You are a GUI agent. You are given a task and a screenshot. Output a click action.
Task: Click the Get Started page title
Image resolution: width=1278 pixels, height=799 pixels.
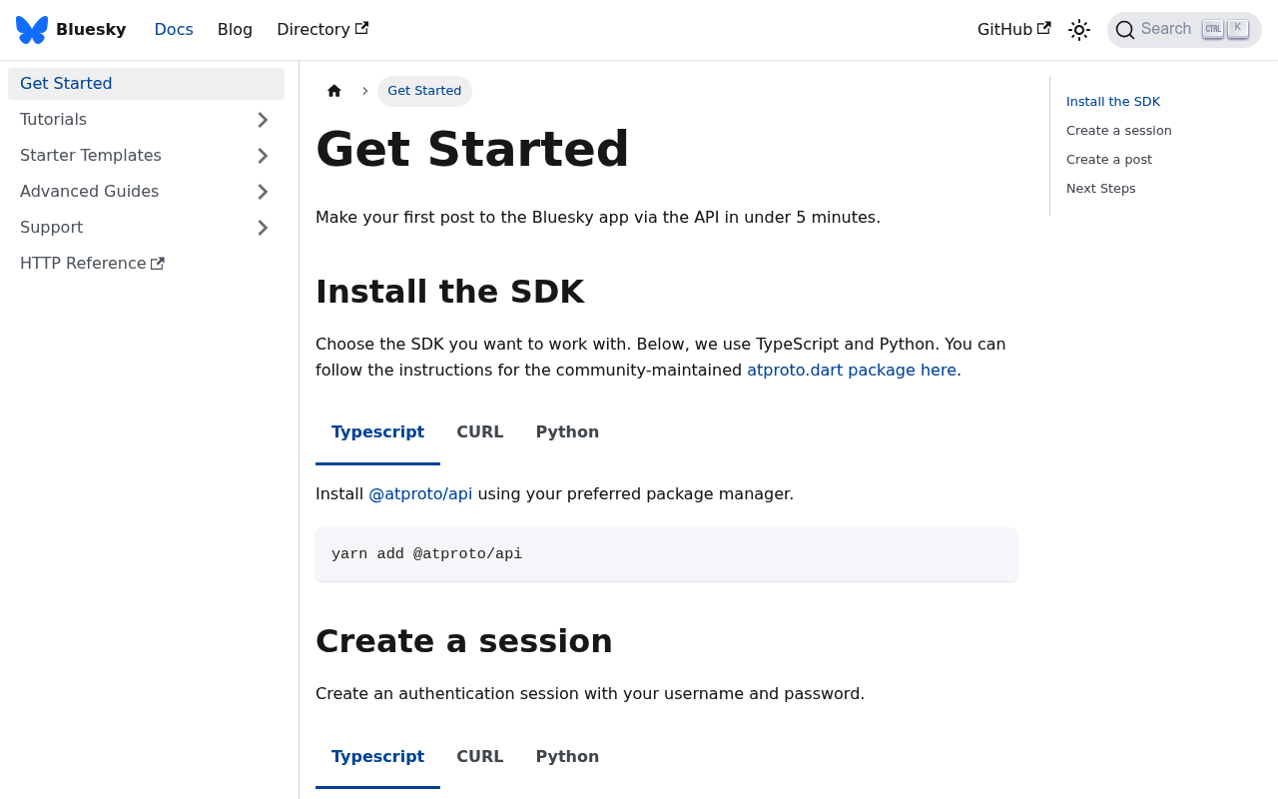pyautogui.click(x=472, y=150)
